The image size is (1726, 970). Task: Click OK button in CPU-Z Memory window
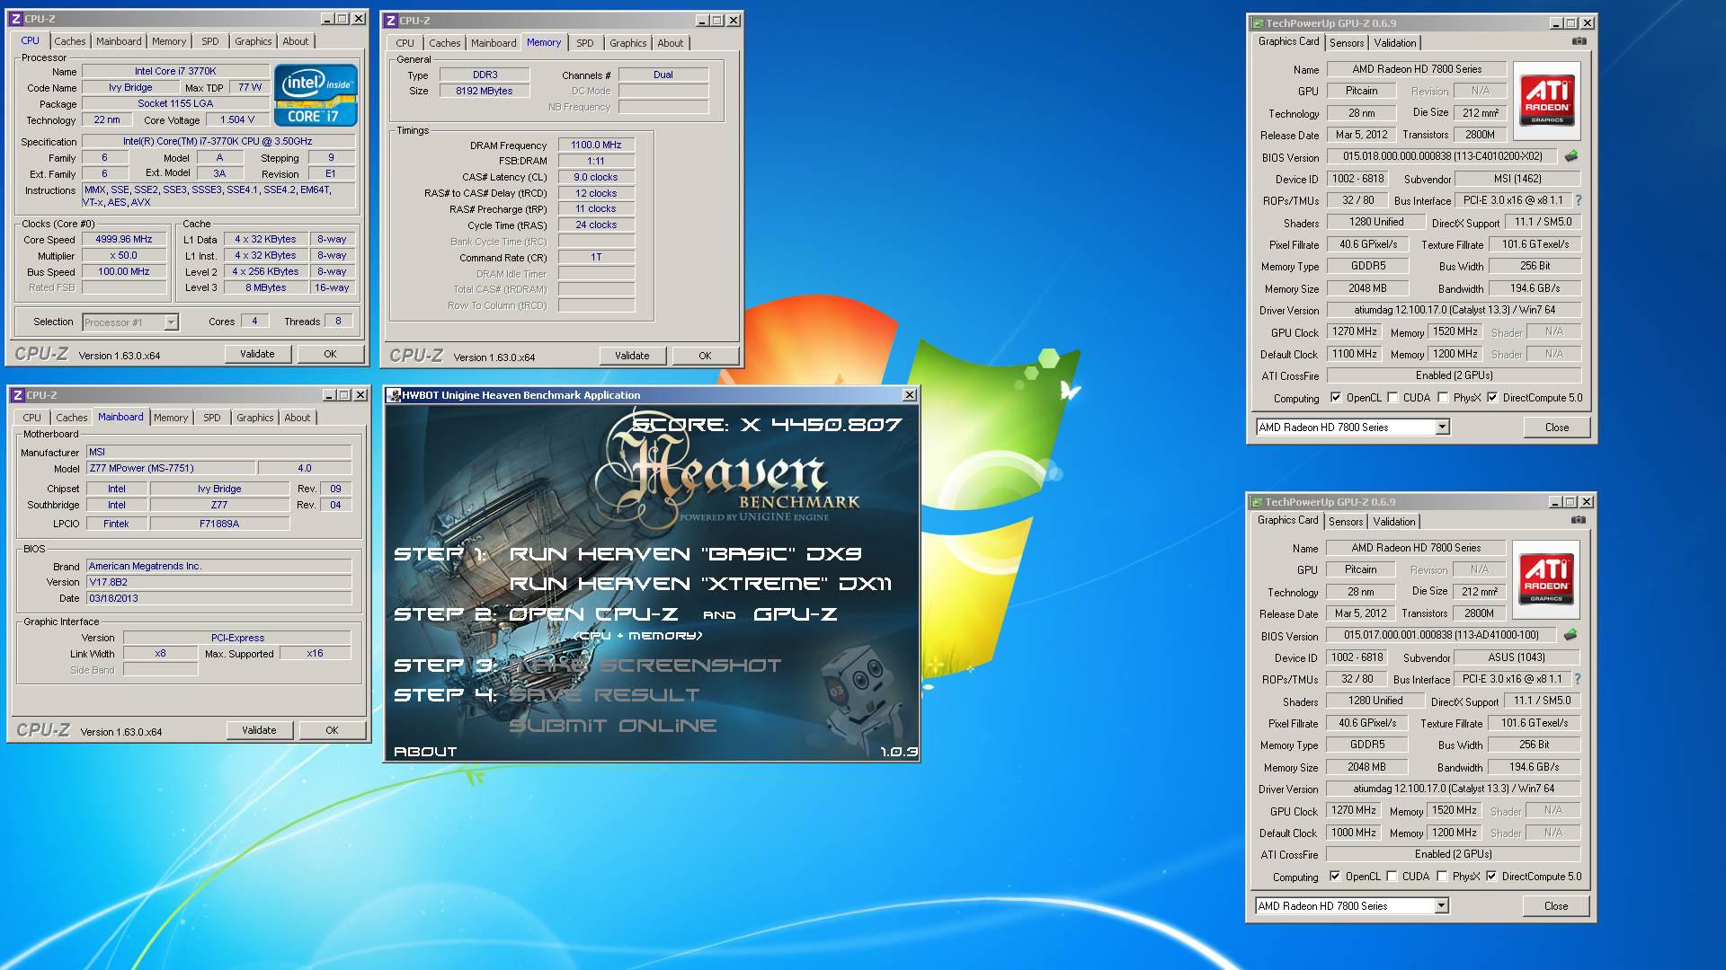705,356
